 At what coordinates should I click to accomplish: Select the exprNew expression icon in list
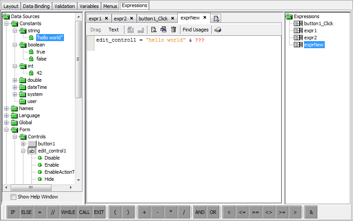[298, 45]
